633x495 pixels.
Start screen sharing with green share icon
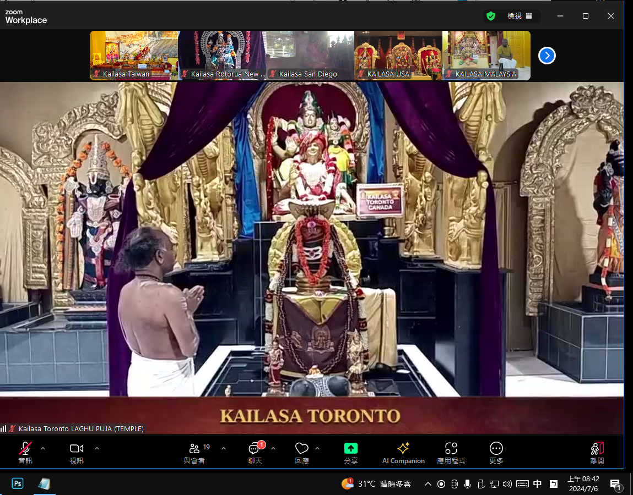(350, 449)
